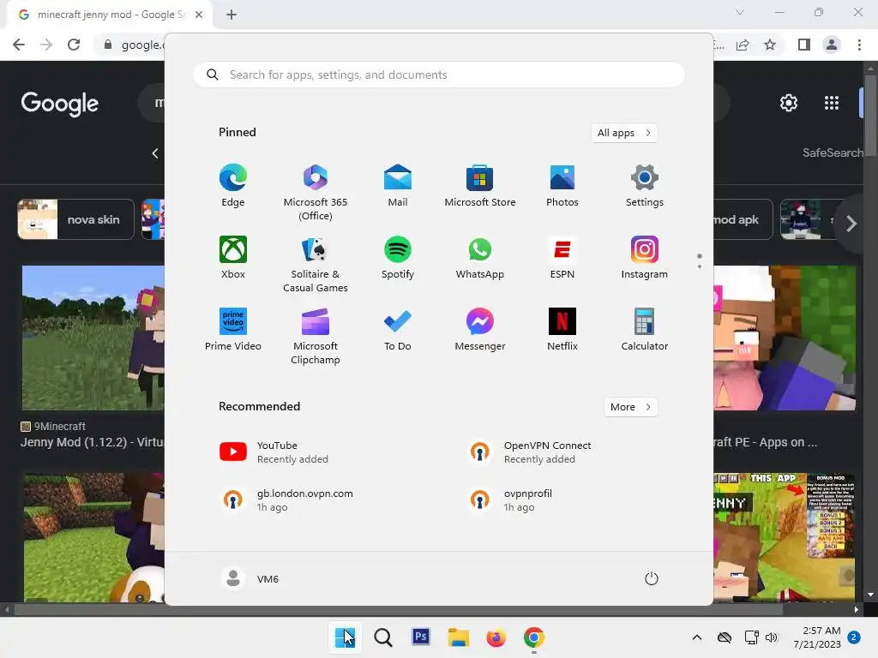Open Settings from the pinned apps

coord(645,186)
